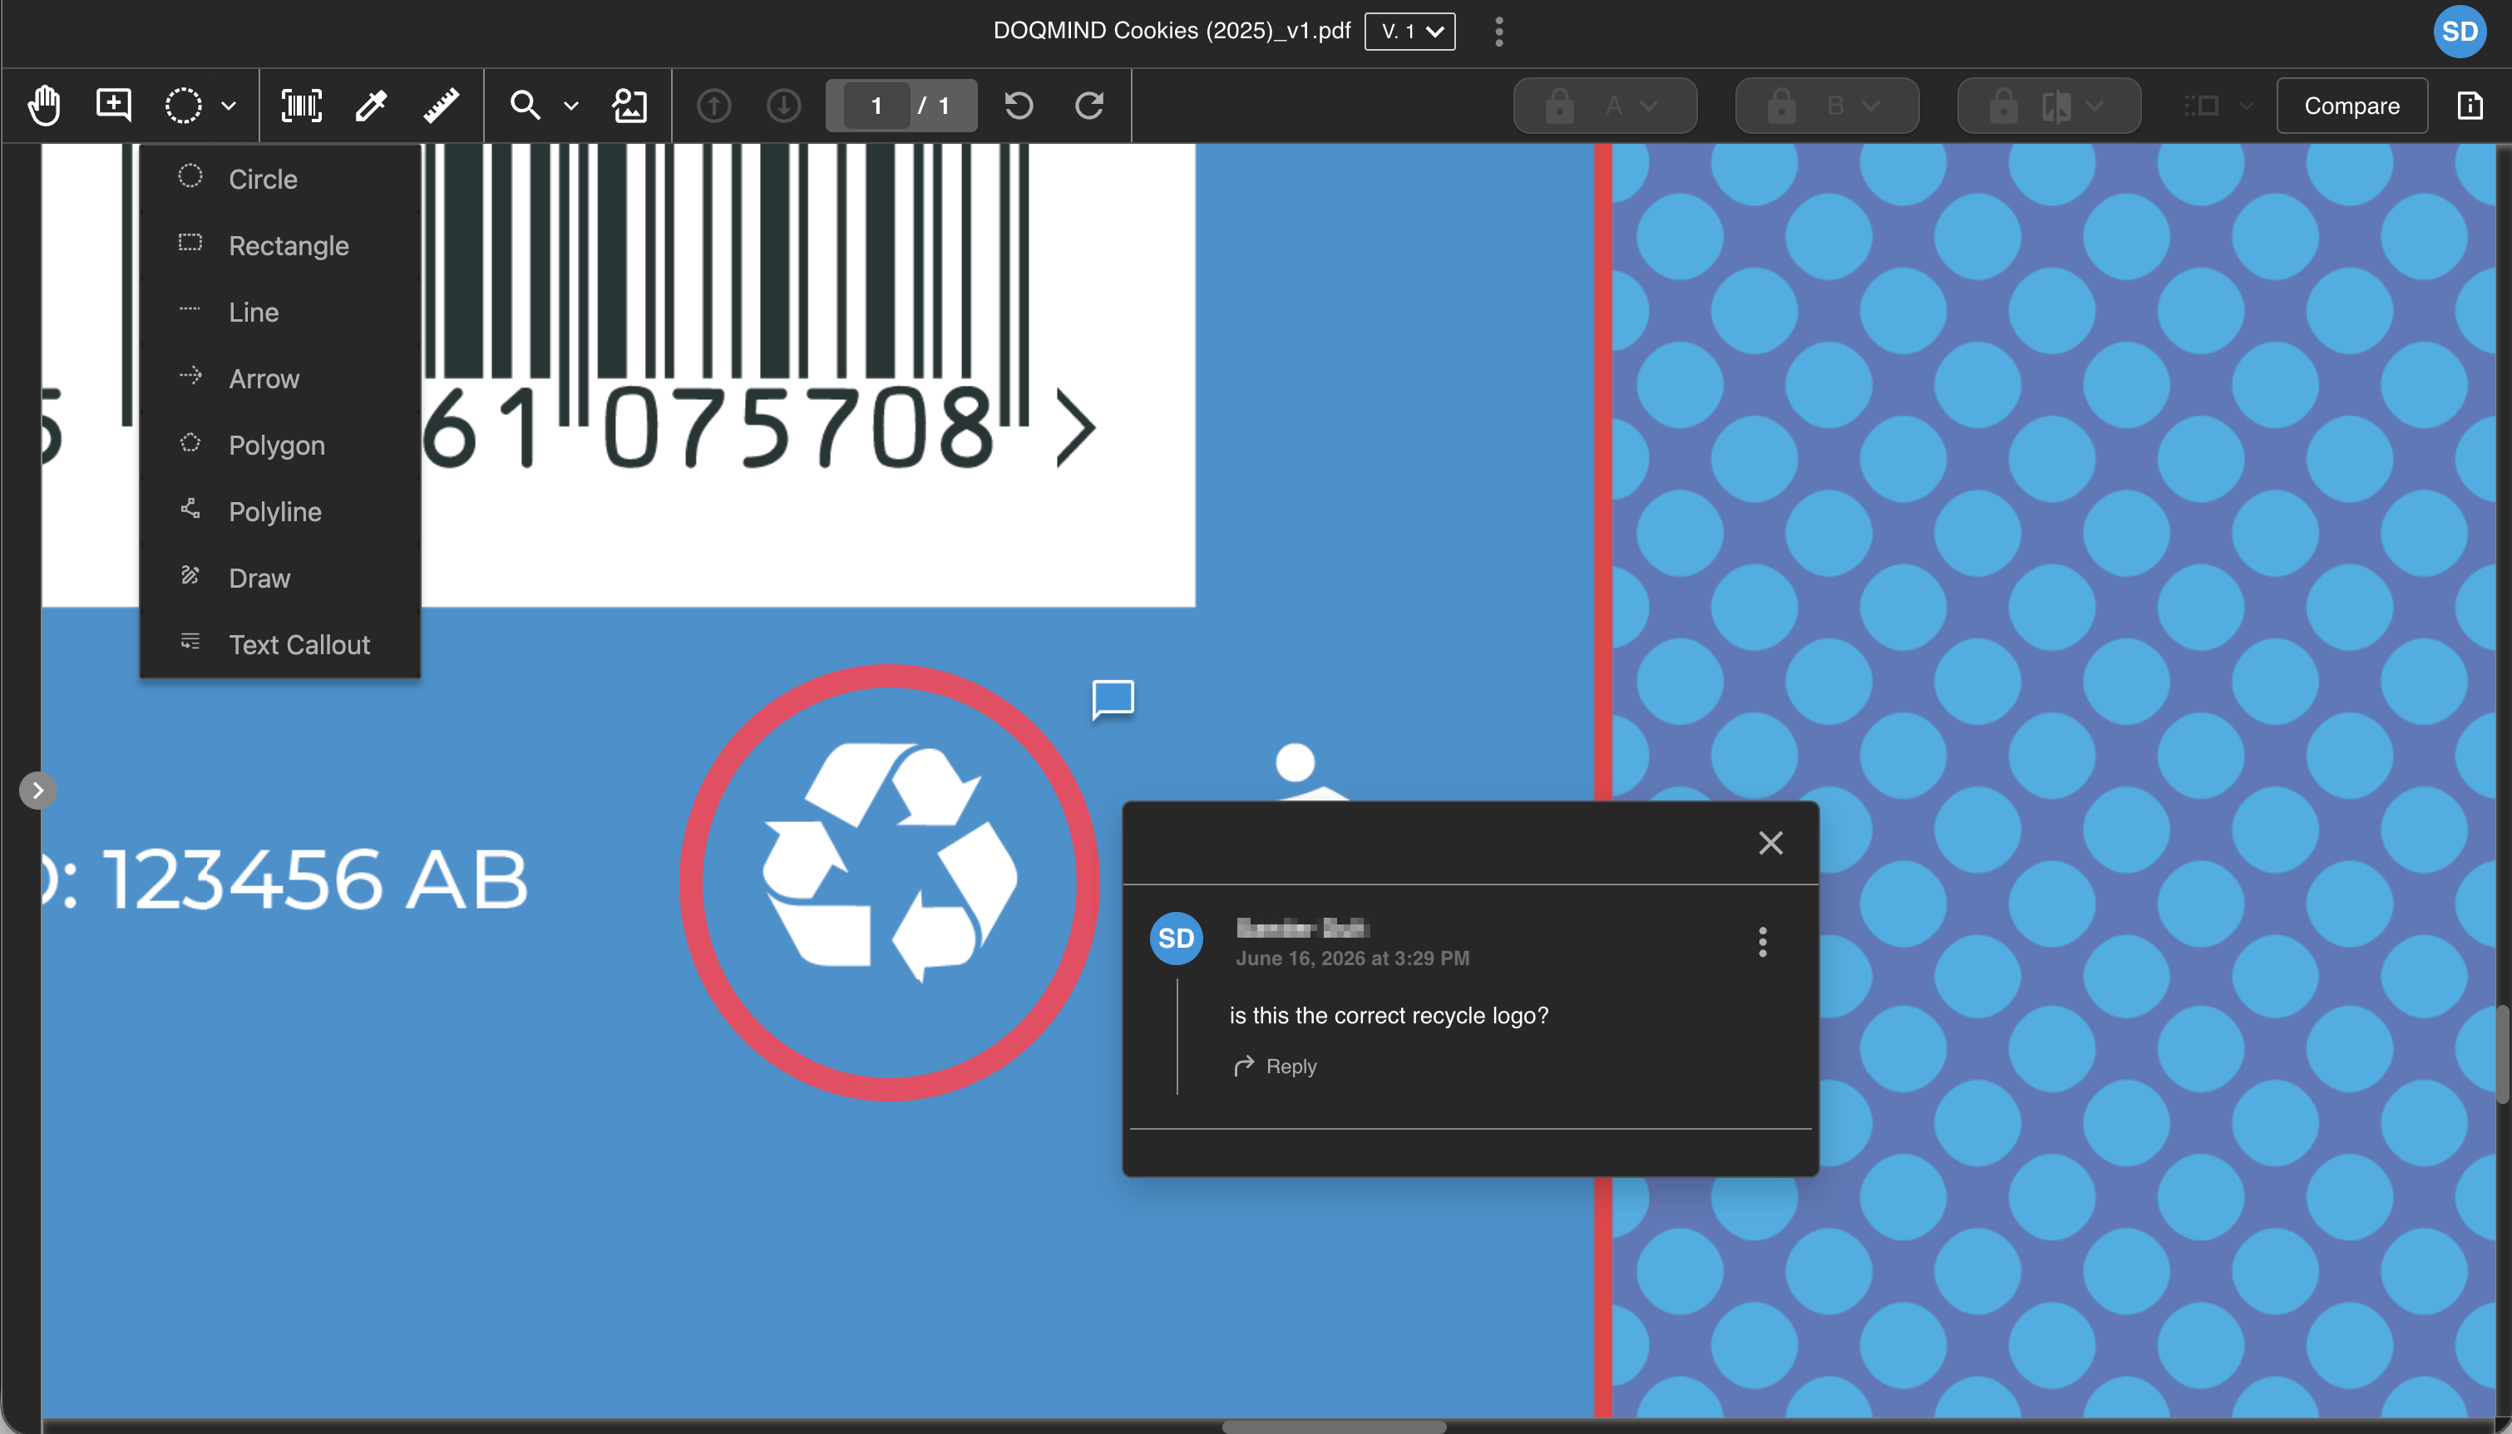Choose Circle from the shapes menu
The image size is (2512, 1434).
coord(279,180)
